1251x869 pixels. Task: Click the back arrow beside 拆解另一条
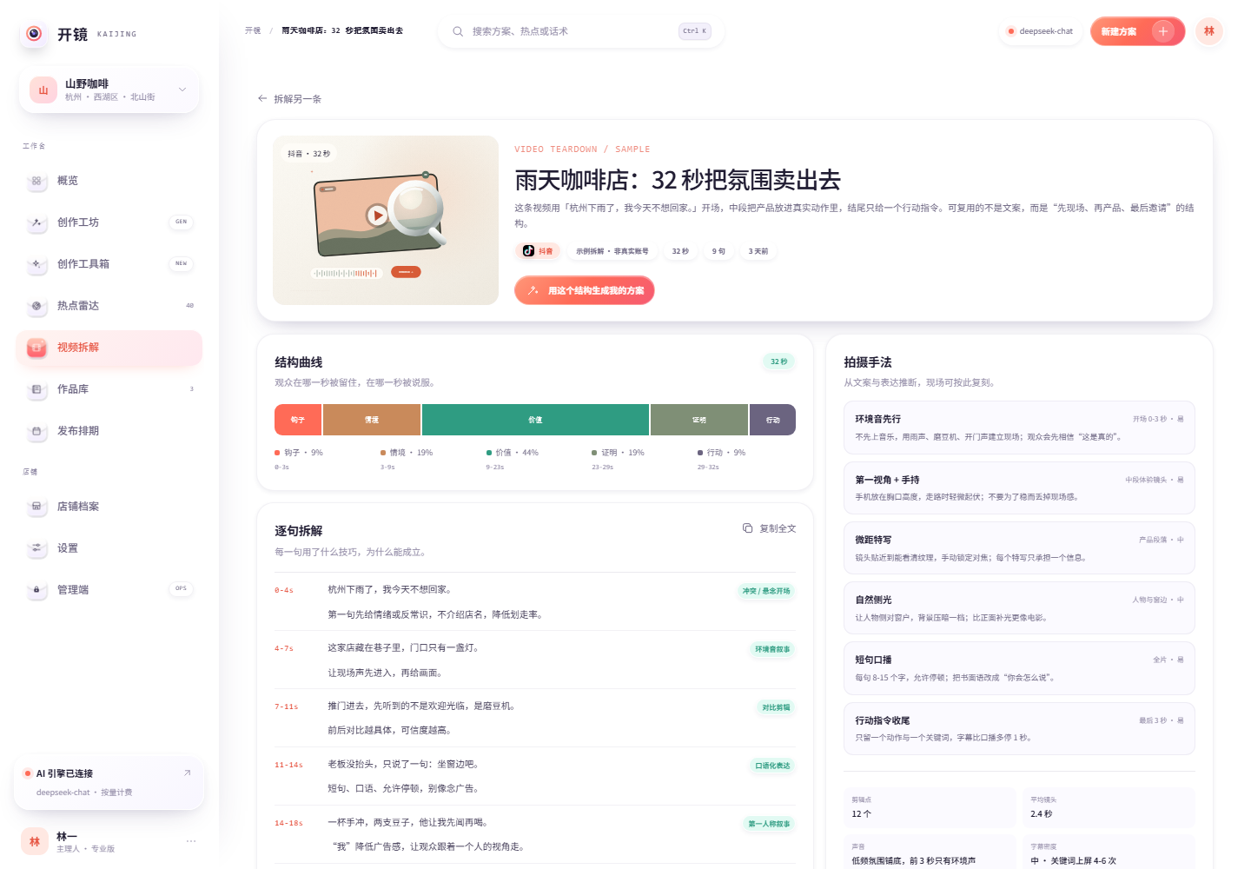pyautogui.click(x=262, y=99)
